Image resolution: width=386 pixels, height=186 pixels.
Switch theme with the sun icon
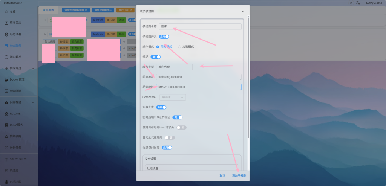[x=351, y=3]
